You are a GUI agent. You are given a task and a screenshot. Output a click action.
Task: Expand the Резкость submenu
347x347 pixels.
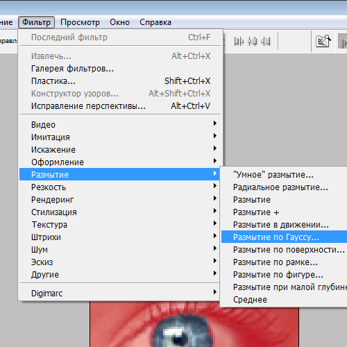click(x=119, y=187)
